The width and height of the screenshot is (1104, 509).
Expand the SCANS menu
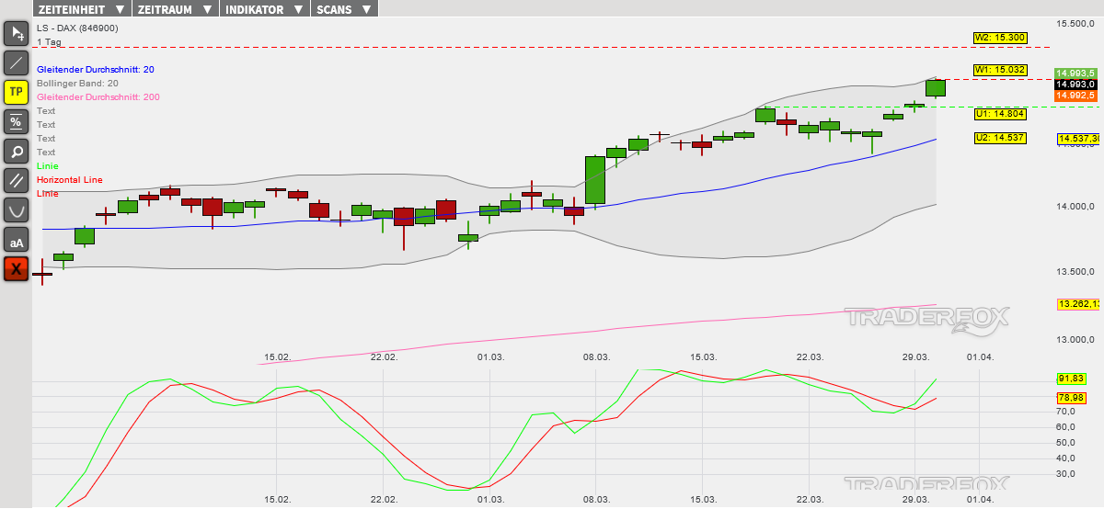pos(344,9)
